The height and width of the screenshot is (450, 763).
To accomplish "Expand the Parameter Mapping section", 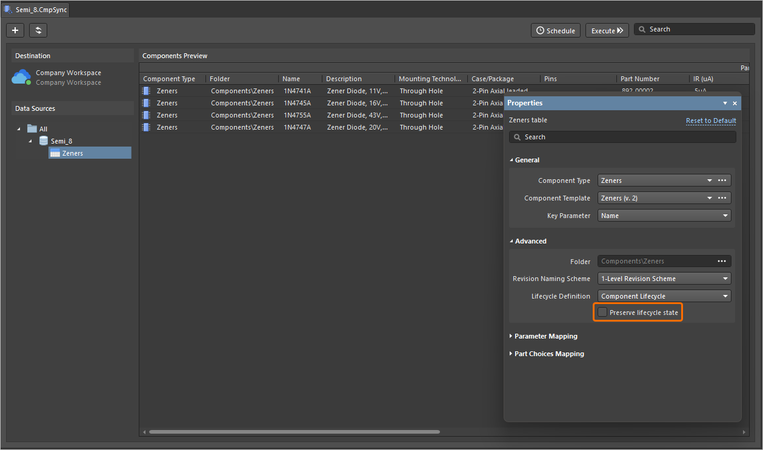I will 545,336.
